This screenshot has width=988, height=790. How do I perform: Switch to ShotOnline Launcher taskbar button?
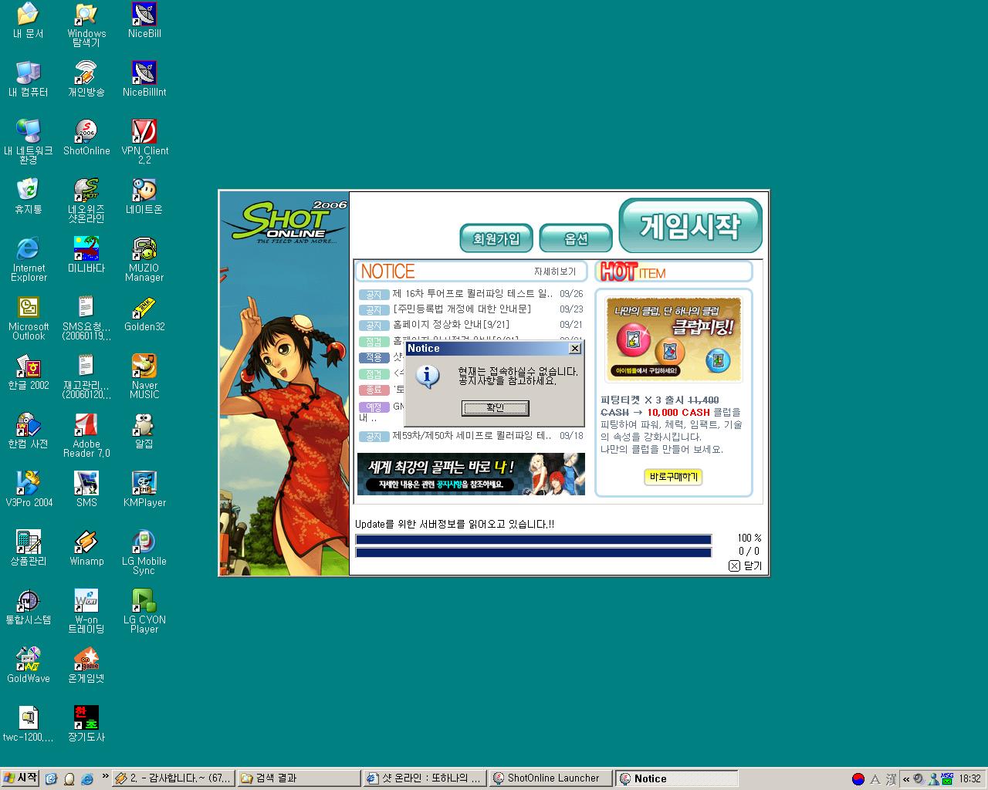551,778
